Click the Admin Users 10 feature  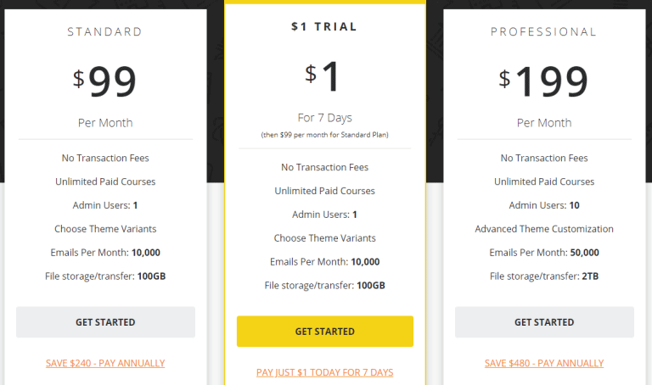pyautogui.click(x=544, y=205)
